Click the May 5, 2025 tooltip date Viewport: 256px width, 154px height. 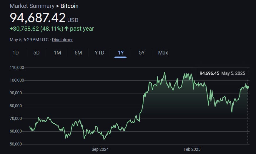click(233, 73)
